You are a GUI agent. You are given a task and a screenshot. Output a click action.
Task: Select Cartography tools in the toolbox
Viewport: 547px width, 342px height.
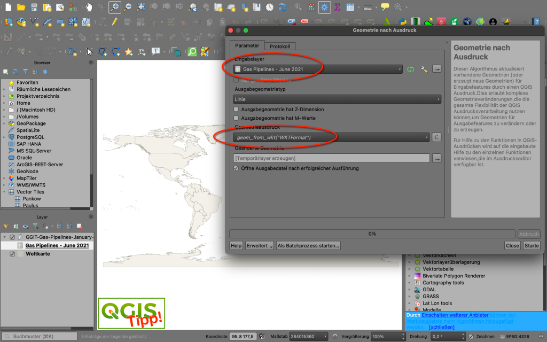(x=443, y=283)
